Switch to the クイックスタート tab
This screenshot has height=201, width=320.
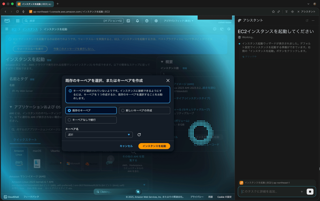[25, 140]
